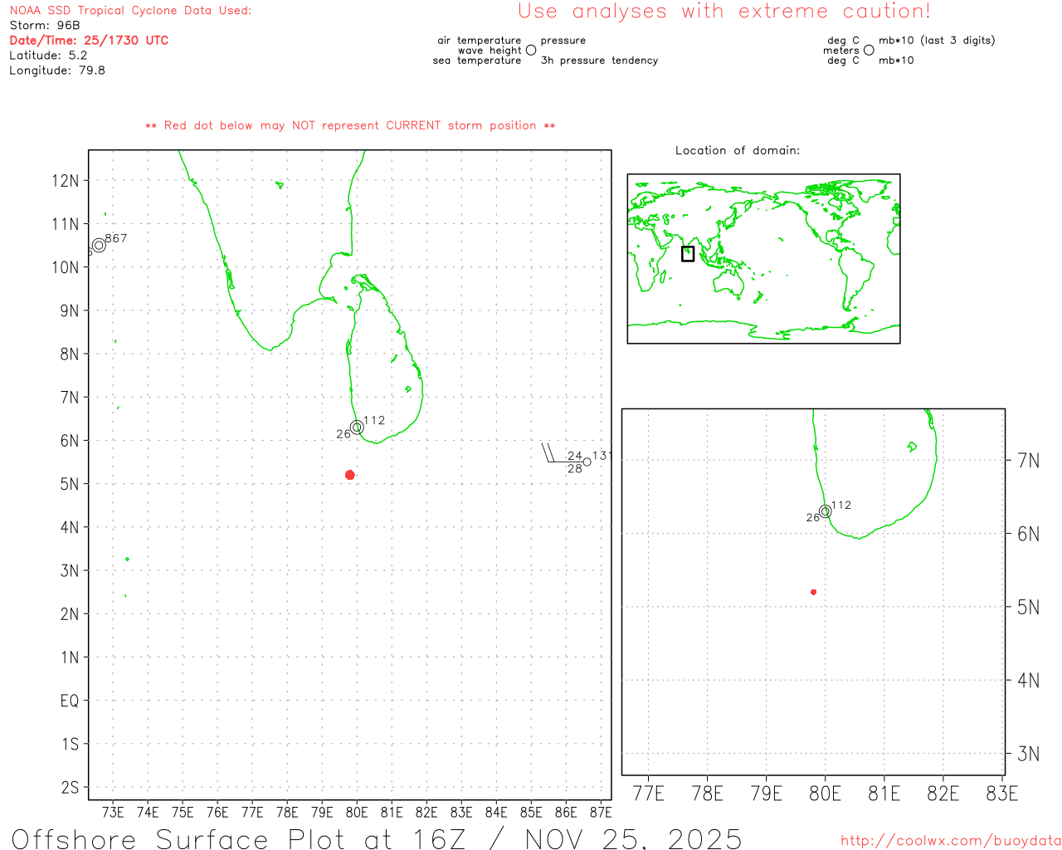Click the Date/Time 25/1730 UTC text

[89, 40]
